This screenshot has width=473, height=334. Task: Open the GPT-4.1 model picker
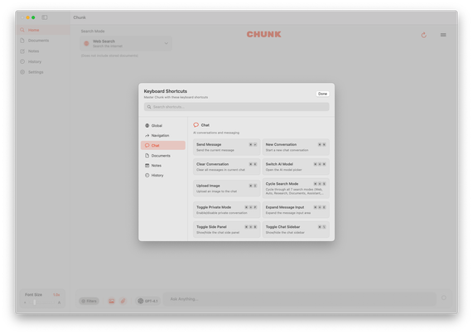(147, 301)
